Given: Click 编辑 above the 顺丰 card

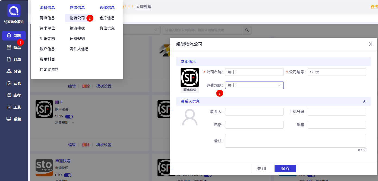Looking at the screenshot, I should pyautogui.click(x=72, y=86).
